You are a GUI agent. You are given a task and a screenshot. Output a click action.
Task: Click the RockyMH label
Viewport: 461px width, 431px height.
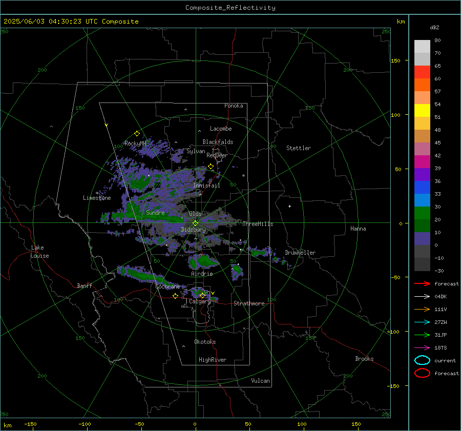click(135, 143)
